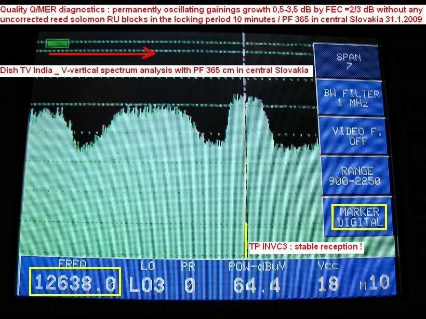Expand the RANGE 900-2250 selector

[354, 175]
